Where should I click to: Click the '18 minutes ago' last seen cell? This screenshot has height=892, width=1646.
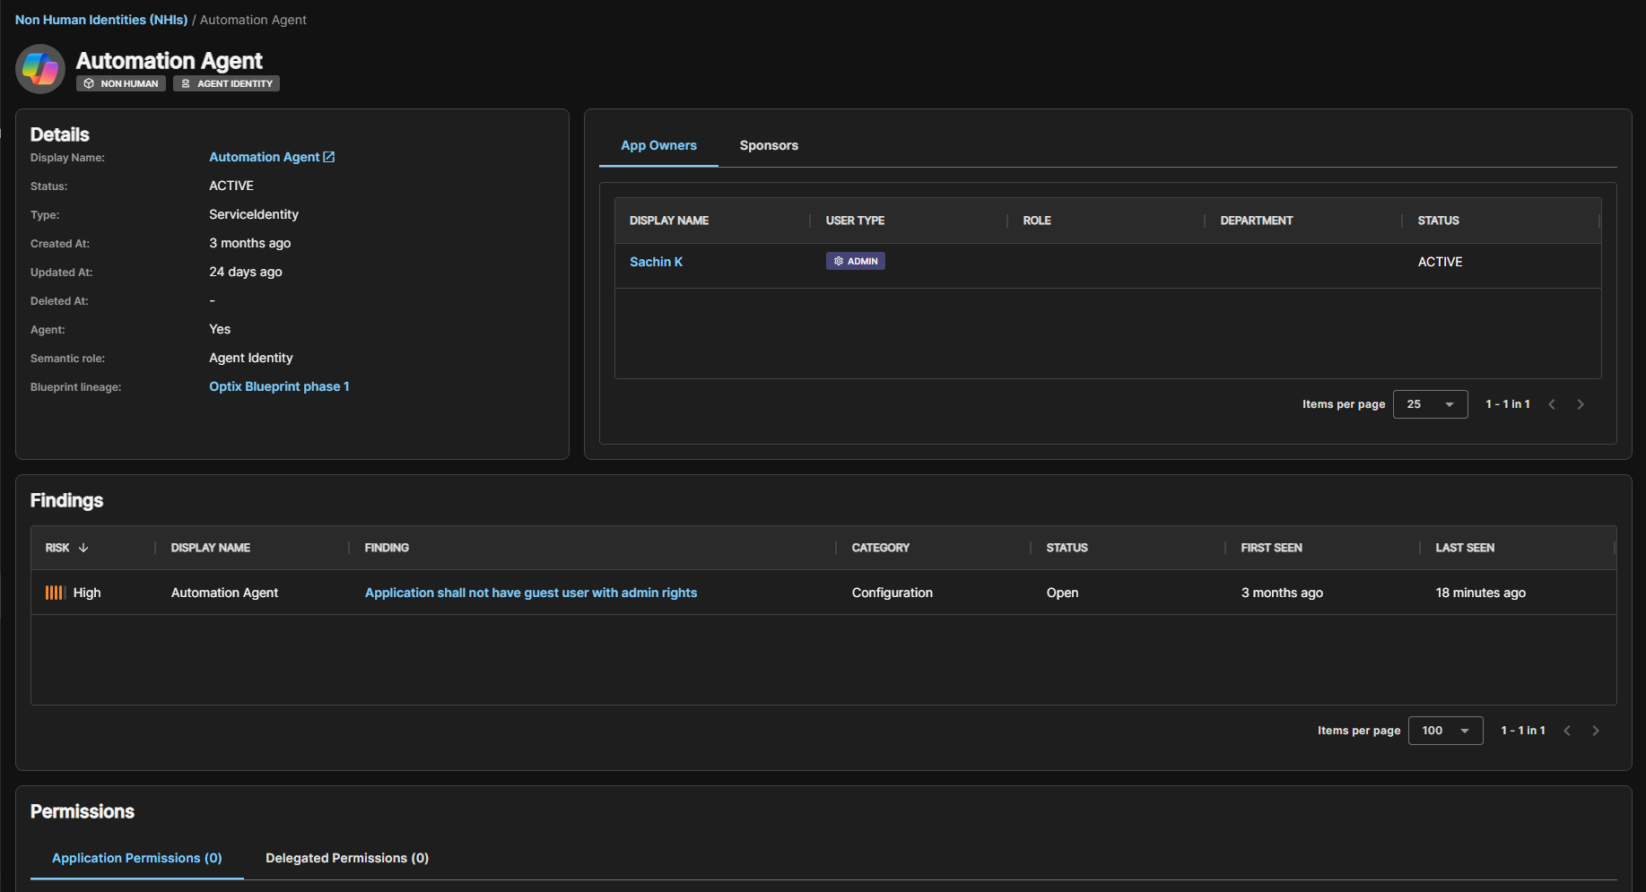coord(1481,593)
